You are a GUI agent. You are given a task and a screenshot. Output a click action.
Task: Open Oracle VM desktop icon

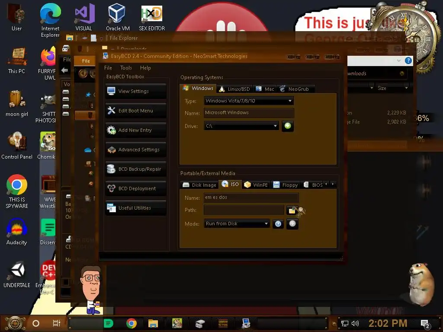point(118,17)
